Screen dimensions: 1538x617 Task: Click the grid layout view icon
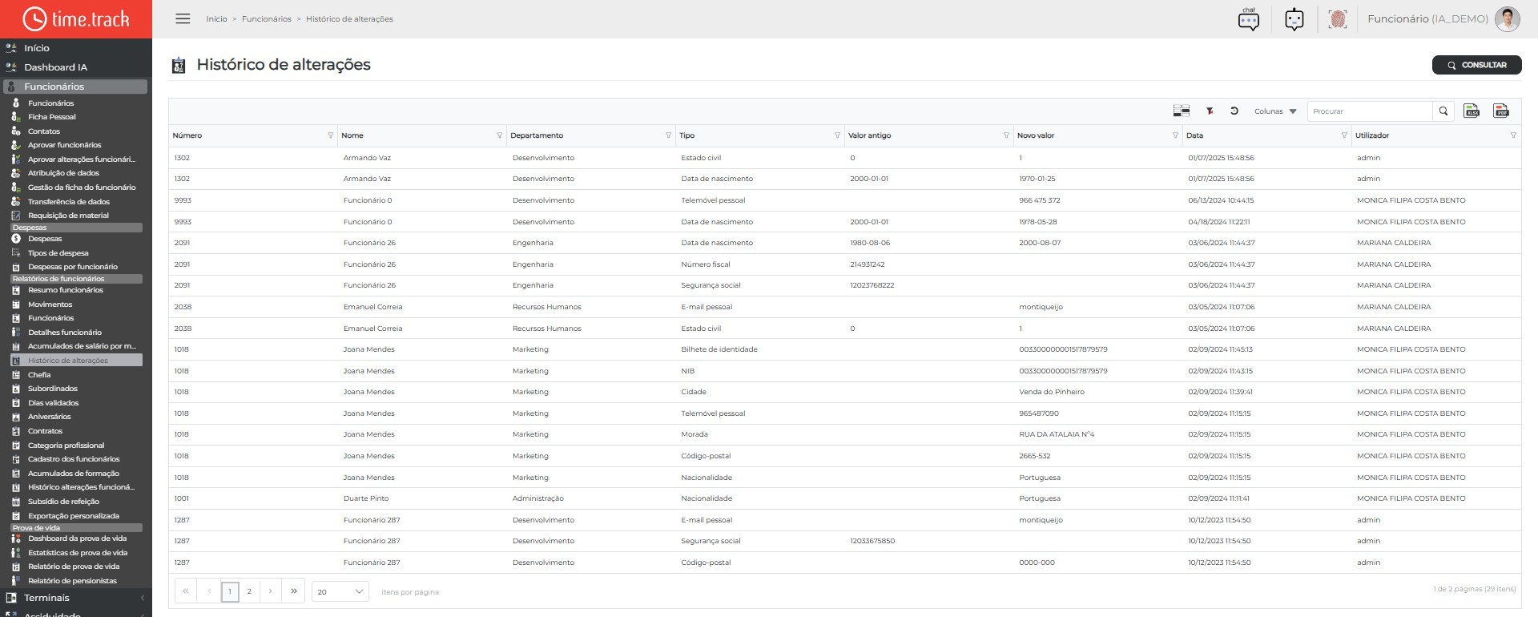click(1181, 111)
